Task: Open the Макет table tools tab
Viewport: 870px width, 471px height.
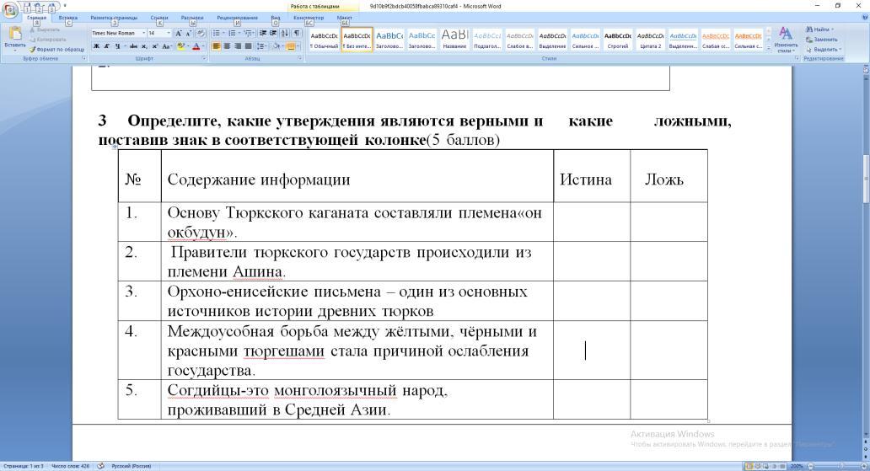Action: 345,18
